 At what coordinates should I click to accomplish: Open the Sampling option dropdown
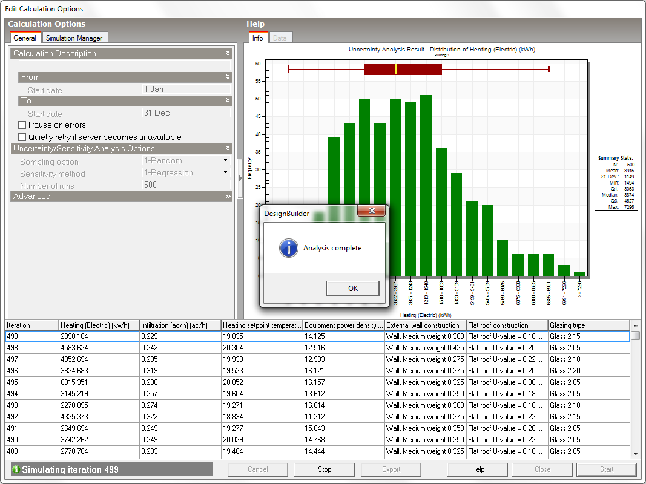[225, 161]
